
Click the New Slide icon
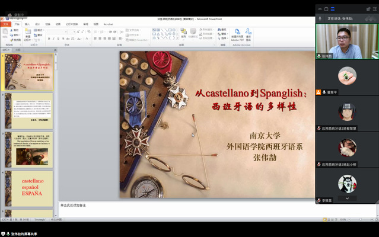pyautogui.click(x=28, y=31)
